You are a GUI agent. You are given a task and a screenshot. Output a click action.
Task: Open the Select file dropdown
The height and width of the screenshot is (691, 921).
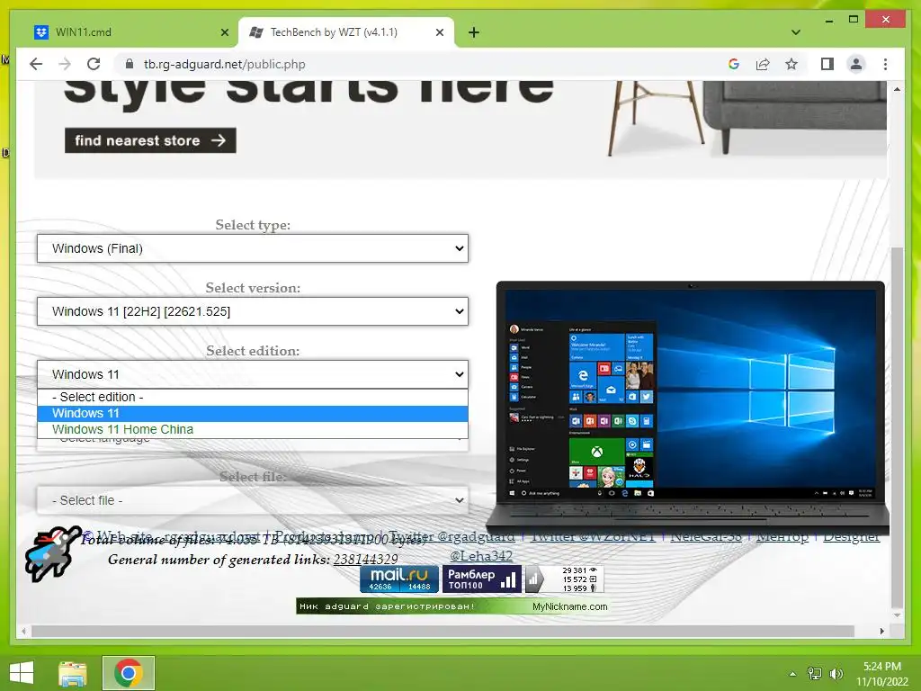pyautogui.click(x=253, y=500)
